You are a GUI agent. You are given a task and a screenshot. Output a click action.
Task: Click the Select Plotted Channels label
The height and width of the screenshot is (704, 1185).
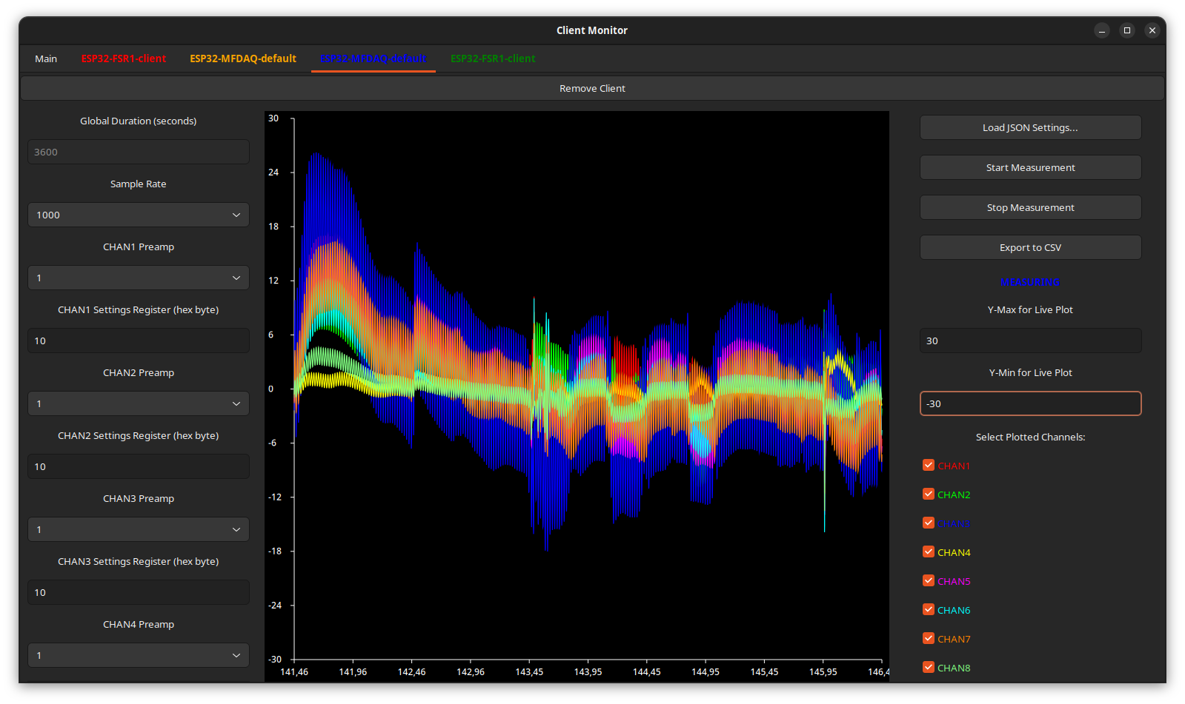pos(1030,437)
